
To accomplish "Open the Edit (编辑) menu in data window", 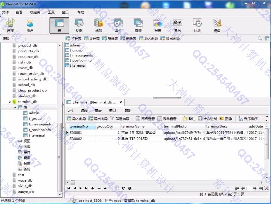I will coord(84,111).
